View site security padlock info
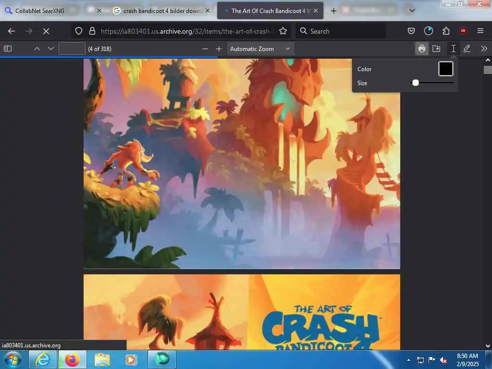Image resolution: width=492 pixels, height=369 pixels. click(x=92, y=31)
